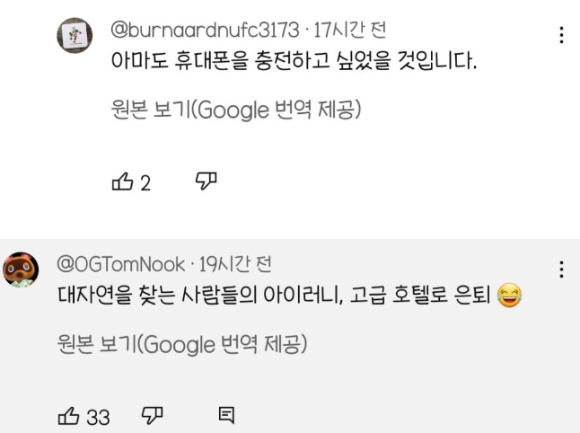Visit the @OGTomNook channel via username

[x=121, y=264]
